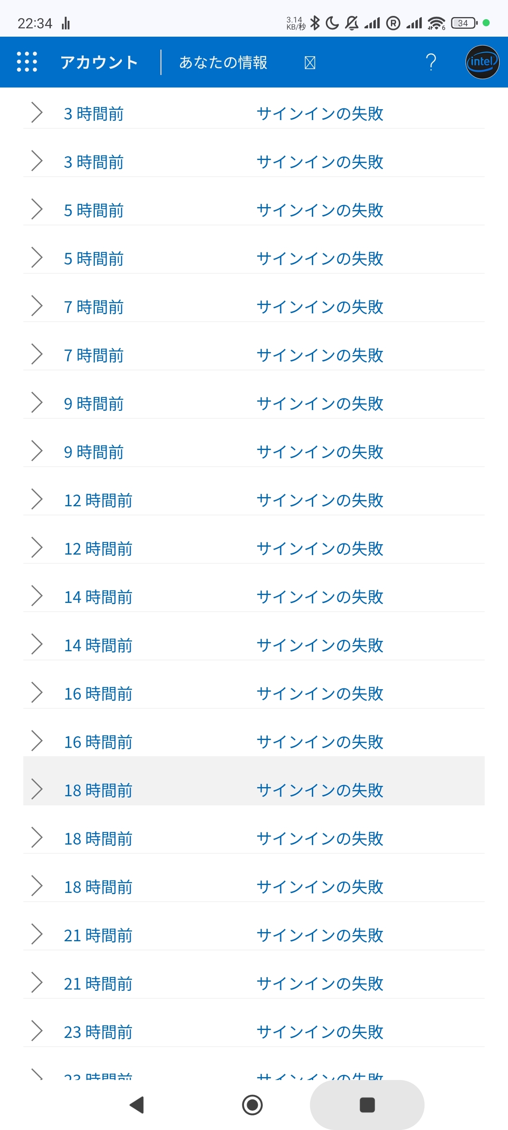Click サインインの失敗 in the last 18 時間前 row
The image size is (508, 1130).
(320, 887)
